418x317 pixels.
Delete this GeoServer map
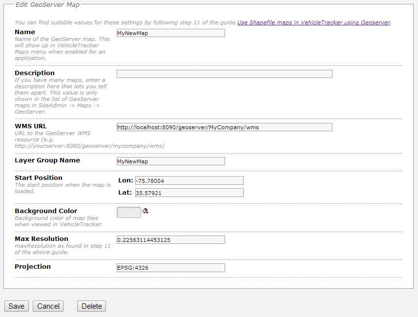coord(91,306)
